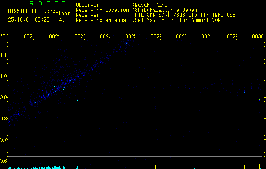Click the HROFFT title text

click(43, 3)
